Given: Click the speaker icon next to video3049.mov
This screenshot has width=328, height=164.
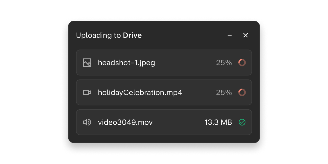Looking at the screenshot, I should [87, 122].
